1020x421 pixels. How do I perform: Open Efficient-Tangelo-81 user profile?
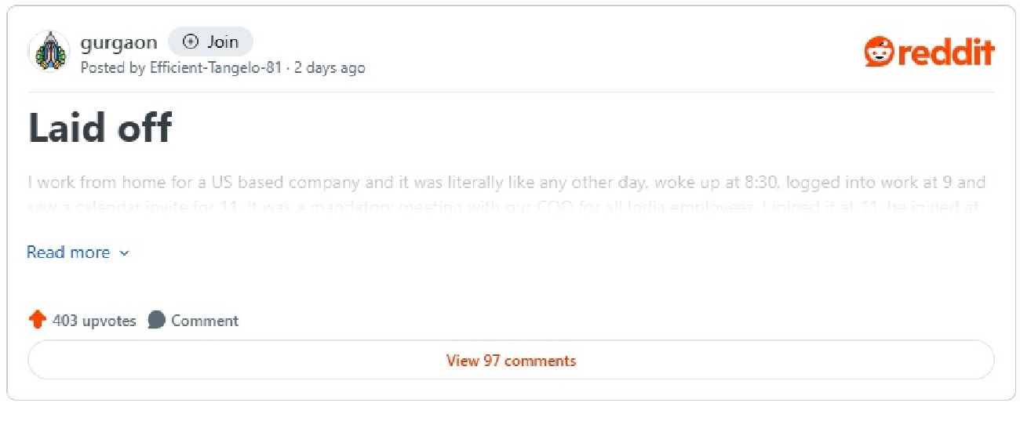click(x=215, y=67)
